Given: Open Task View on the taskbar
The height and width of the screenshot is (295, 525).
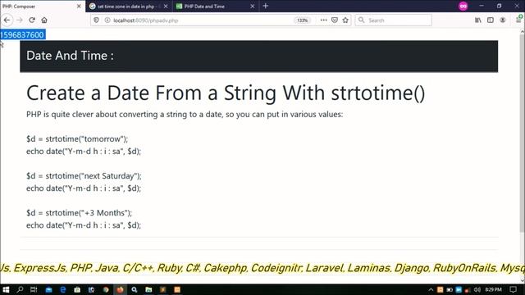Looking at the screenshot, I should coord(34,289).
